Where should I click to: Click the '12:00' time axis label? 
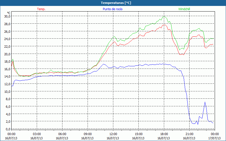113,134
